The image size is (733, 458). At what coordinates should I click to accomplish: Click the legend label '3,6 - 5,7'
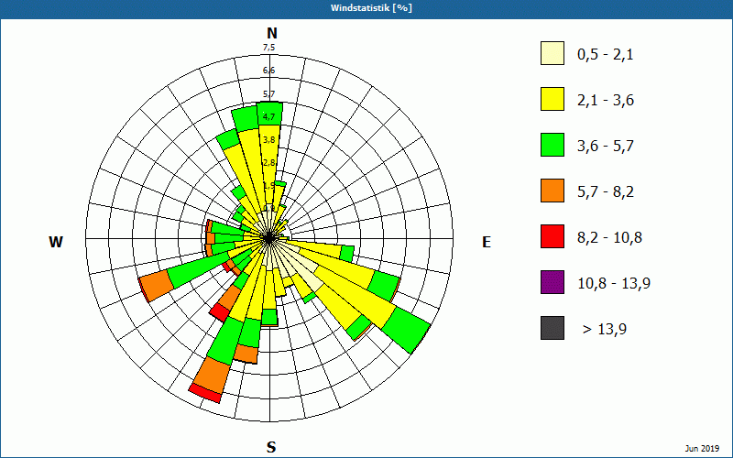[x=606, y=147]
